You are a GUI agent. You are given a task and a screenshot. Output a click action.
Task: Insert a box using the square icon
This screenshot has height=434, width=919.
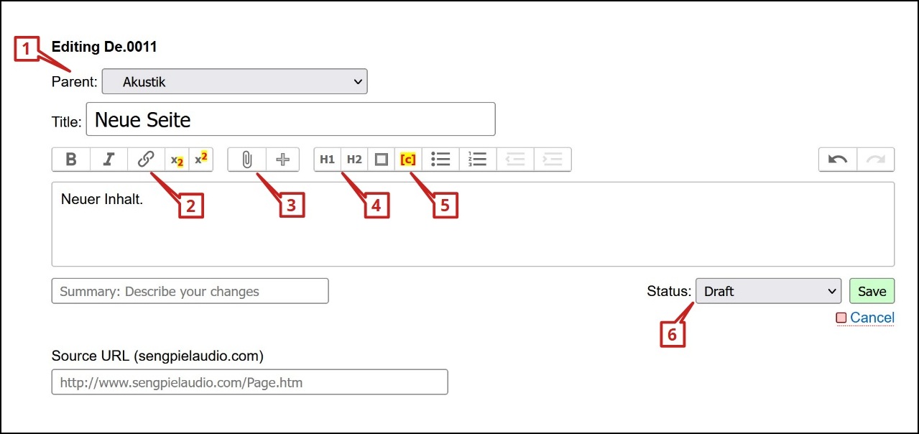[382, 160]
